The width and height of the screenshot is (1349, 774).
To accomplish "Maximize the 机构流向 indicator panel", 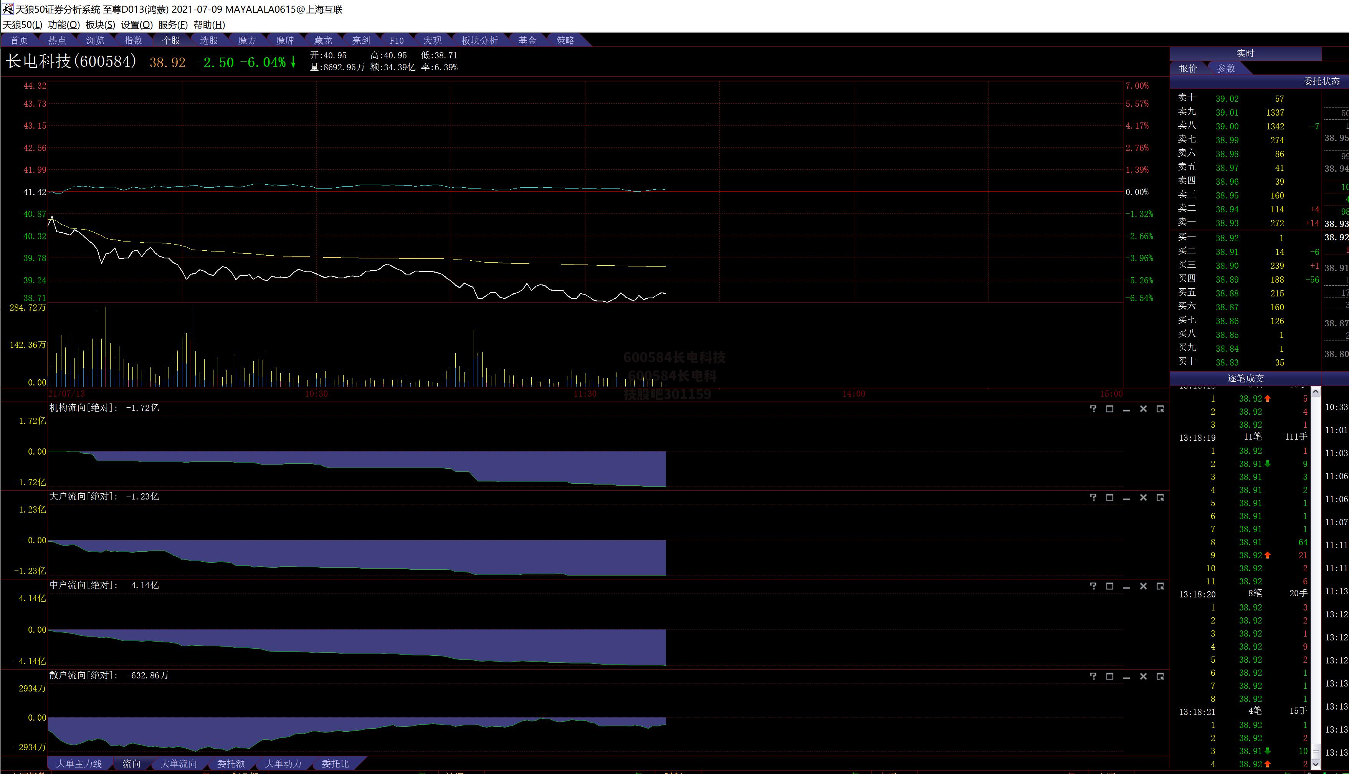I will point(1109,409).
